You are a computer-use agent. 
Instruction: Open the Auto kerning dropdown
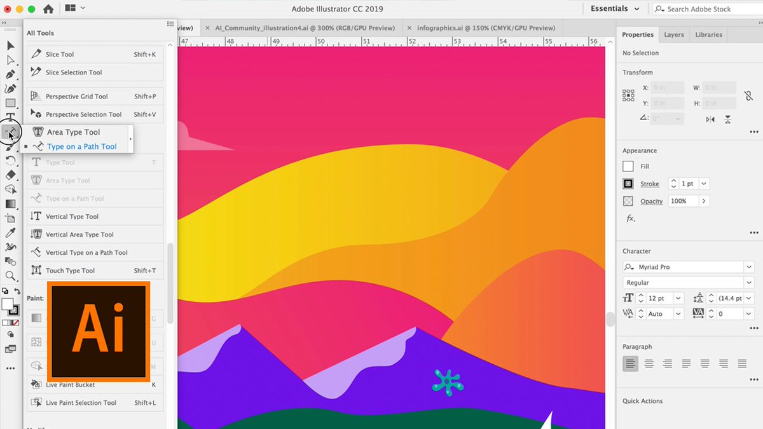coord(678,314)
